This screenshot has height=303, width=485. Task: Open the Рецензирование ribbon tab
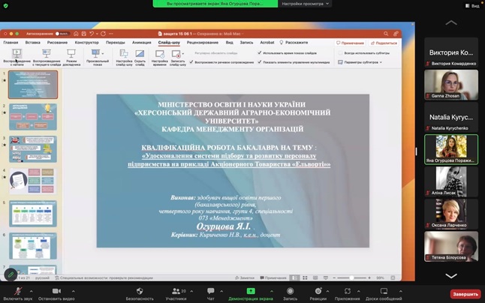point(203,42)
